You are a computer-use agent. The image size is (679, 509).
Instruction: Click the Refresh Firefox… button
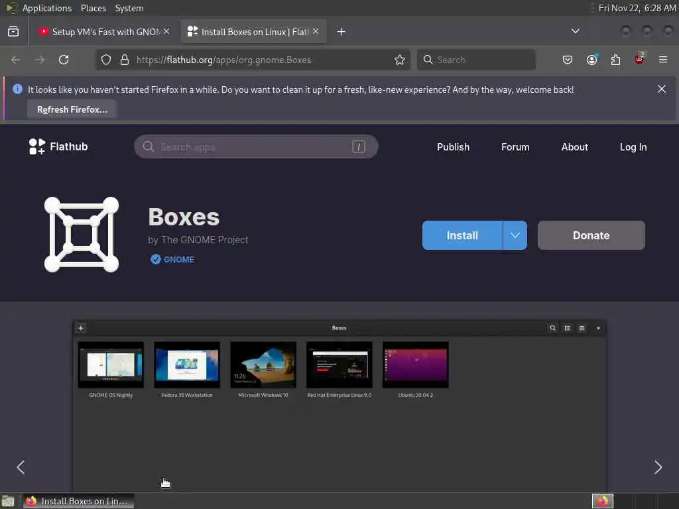72,109
